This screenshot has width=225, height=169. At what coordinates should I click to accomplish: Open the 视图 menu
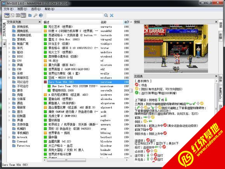(22, 9)
